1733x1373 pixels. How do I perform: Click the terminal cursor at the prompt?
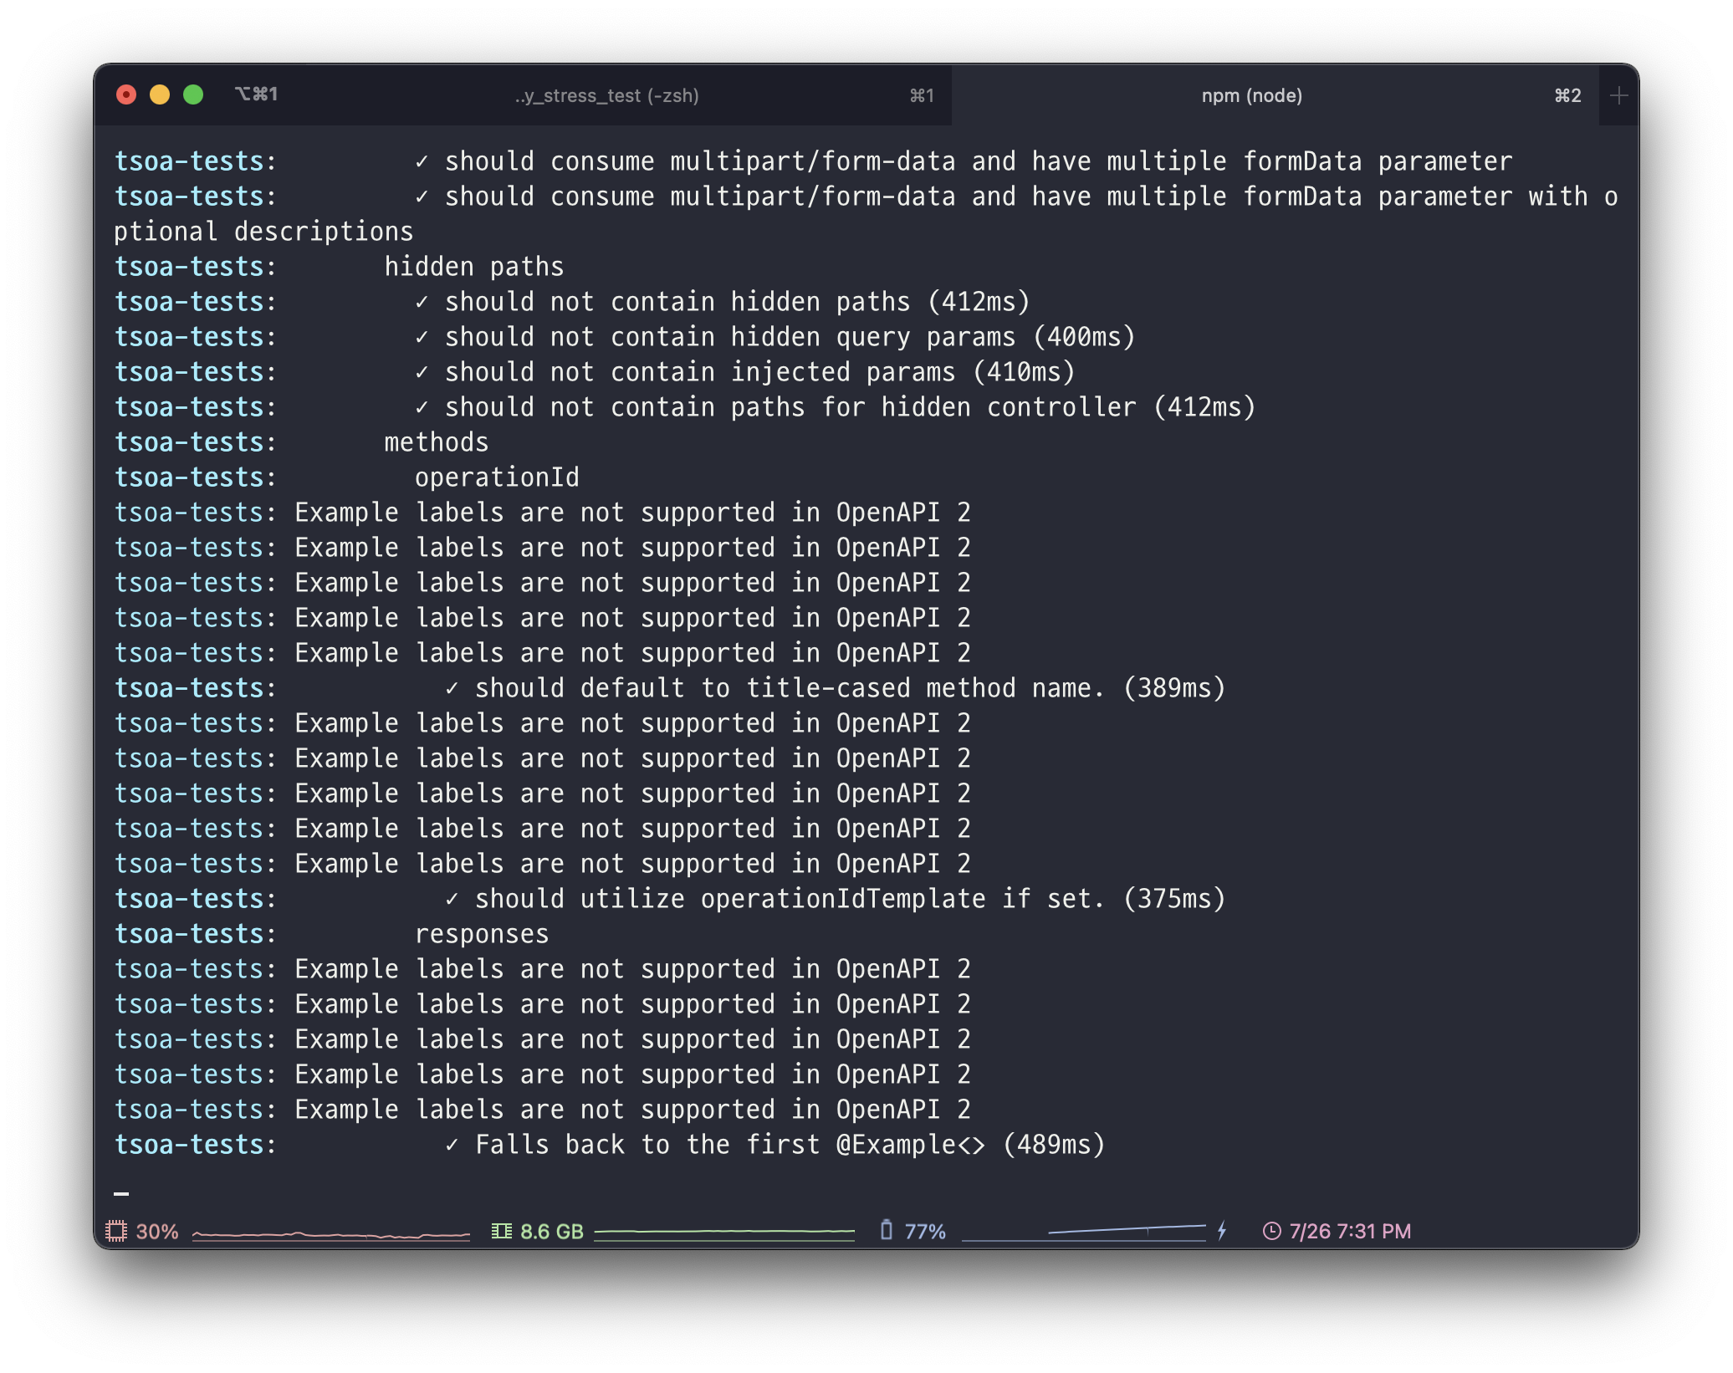tap(121, 1193)
